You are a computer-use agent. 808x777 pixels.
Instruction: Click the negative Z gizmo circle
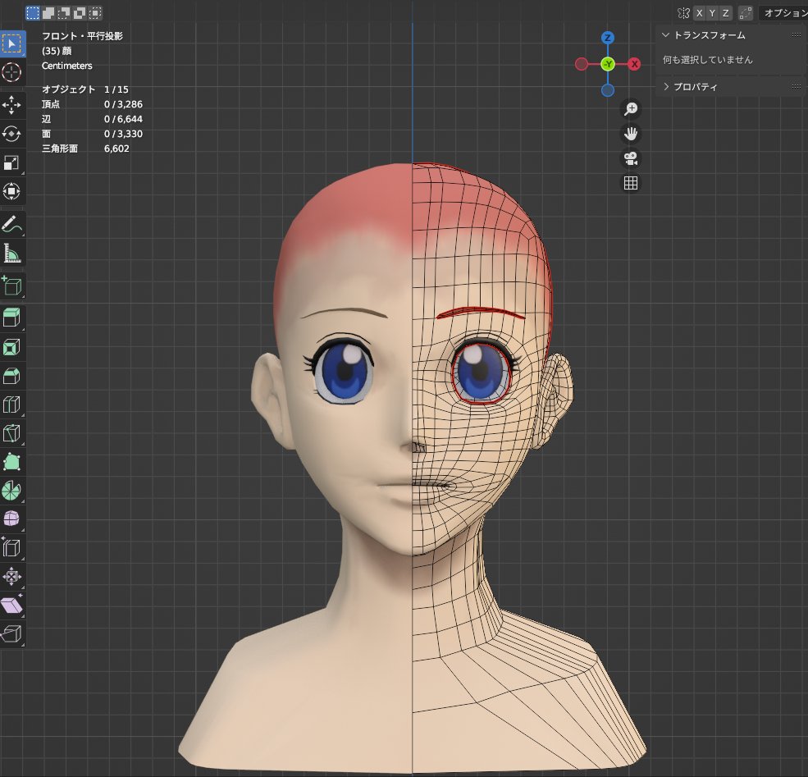608,90
